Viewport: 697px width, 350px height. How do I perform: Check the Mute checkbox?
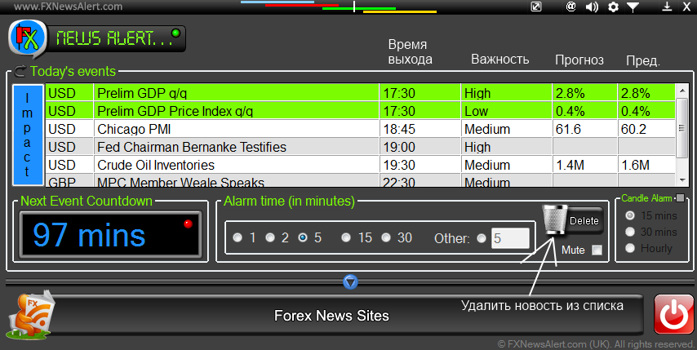pyautogui.click(x=597, y=250)
